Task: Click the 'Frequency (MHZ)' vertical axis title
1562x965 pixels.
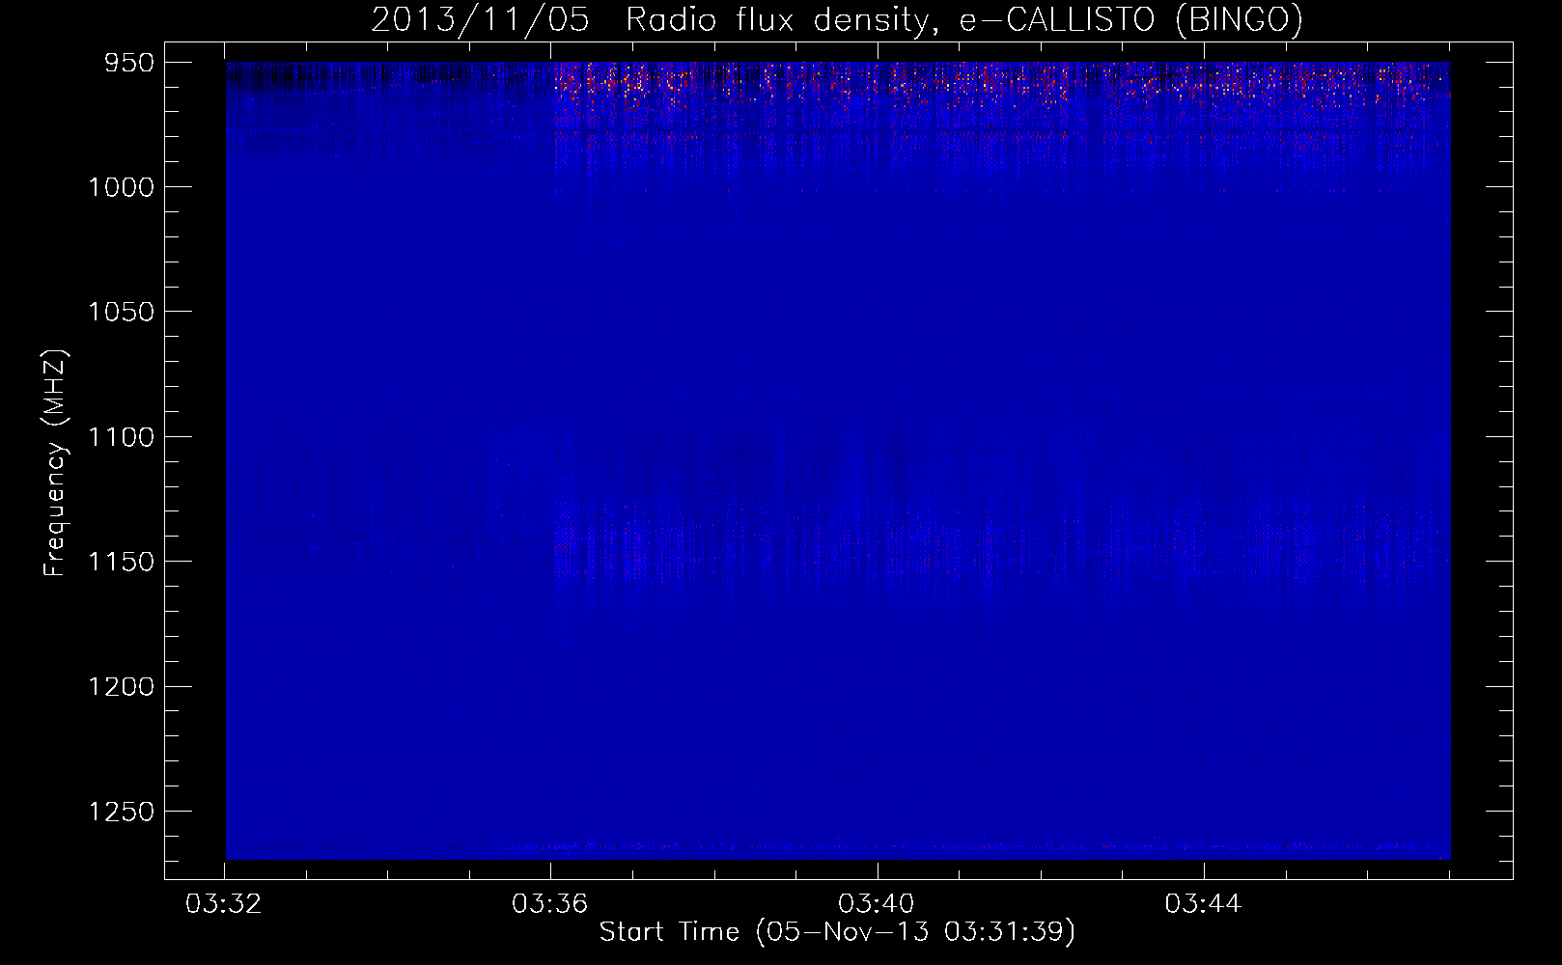Action: [x=56, y=463]
